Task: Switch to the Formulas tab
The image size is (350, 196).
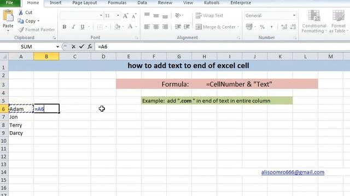Action: point(117,3)
